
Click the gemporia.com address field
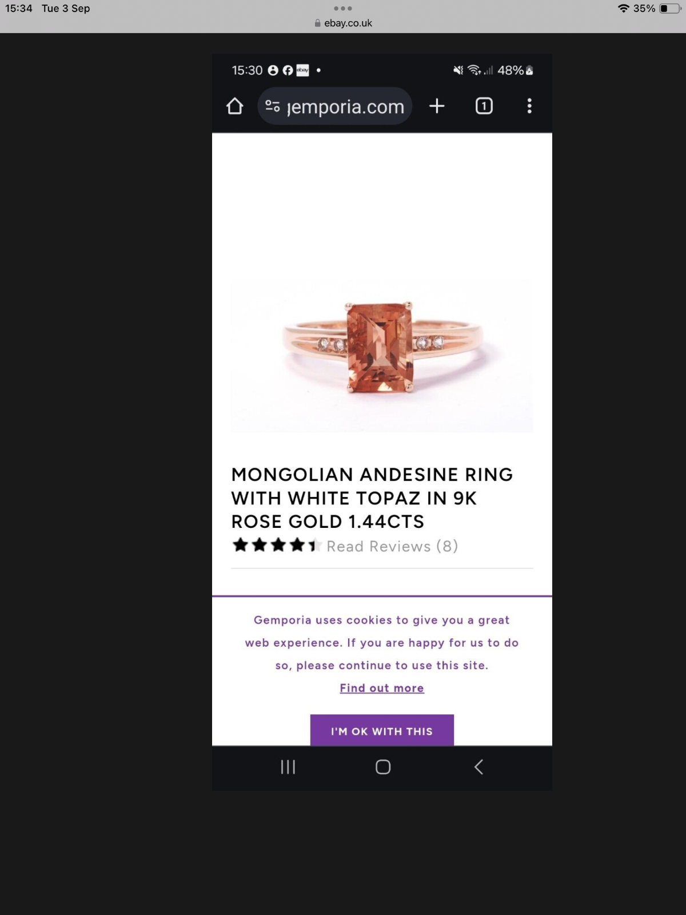pyautogui.click(x=335, y=106)
